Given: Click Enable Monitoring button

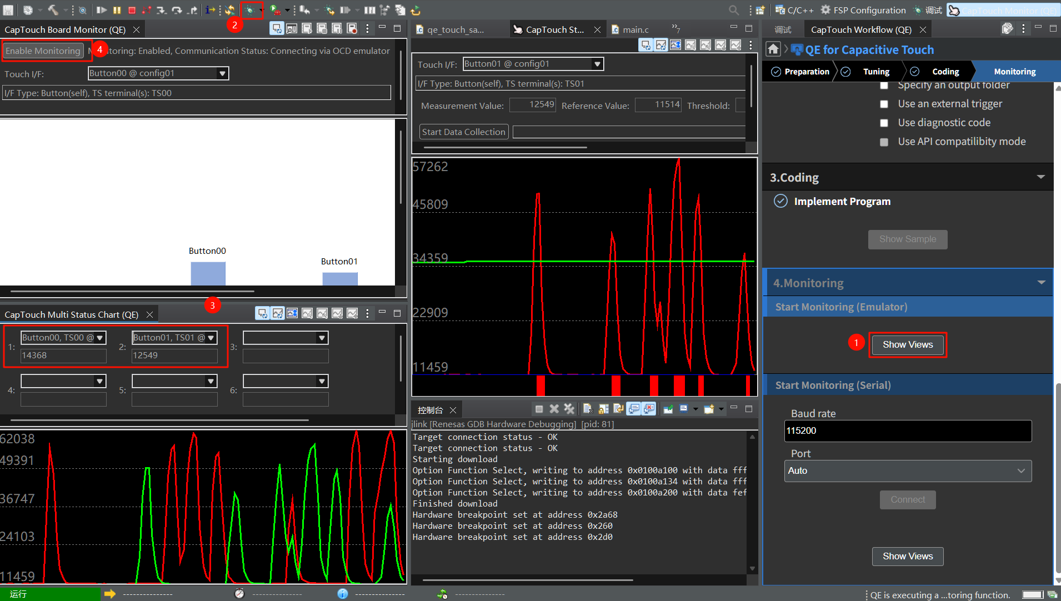Looking at the screenshot, I should pos(43,51).
